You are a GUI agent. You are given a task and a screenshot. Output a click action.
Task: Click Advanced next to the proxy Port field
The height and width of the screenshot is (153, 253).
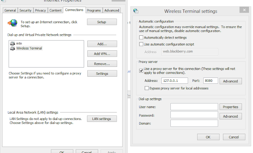point(230,81)
